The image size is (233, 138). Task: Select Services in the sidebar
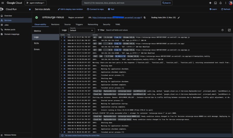pos(16,20)
